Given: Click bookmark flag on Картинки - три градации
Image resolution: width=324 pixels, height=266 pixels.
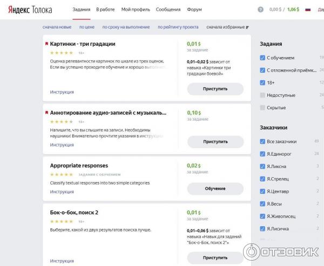Looking at the screenshot, I should click(46, 44).
